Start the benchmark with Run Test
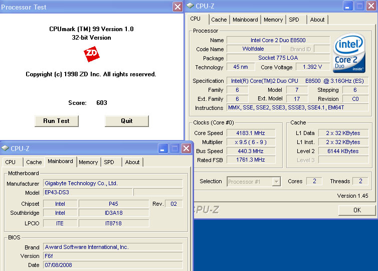The width and height of the screenshot is (378, 271). click(x=57, y=121)
